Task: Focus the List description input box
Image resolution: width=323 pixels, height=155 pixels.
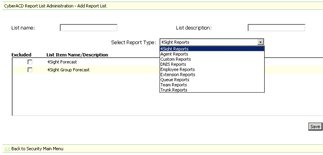Action: click(276, 28)
